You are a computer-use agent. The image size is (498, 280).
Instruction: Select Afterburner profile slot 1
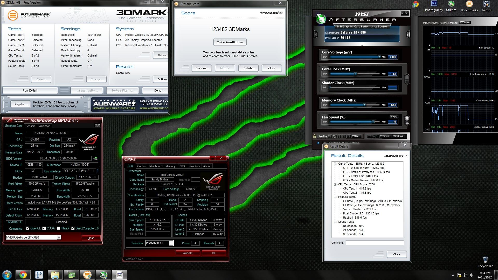[330, 136]
